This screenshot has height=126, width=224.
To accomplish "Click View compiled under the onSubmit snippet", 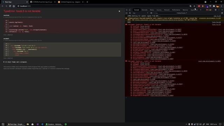I will coord(8,58).
